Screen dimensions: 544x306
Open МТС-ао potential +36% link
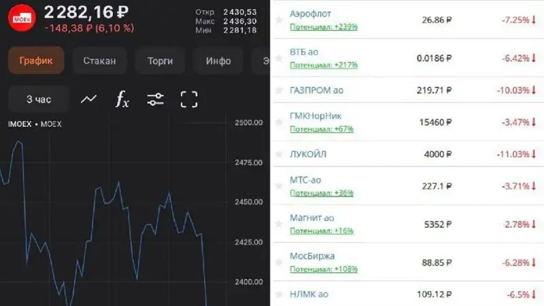pos(322,193)
